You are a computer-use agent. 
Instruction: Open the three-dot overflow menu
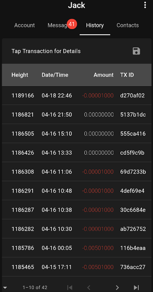[x=145, y=5]
